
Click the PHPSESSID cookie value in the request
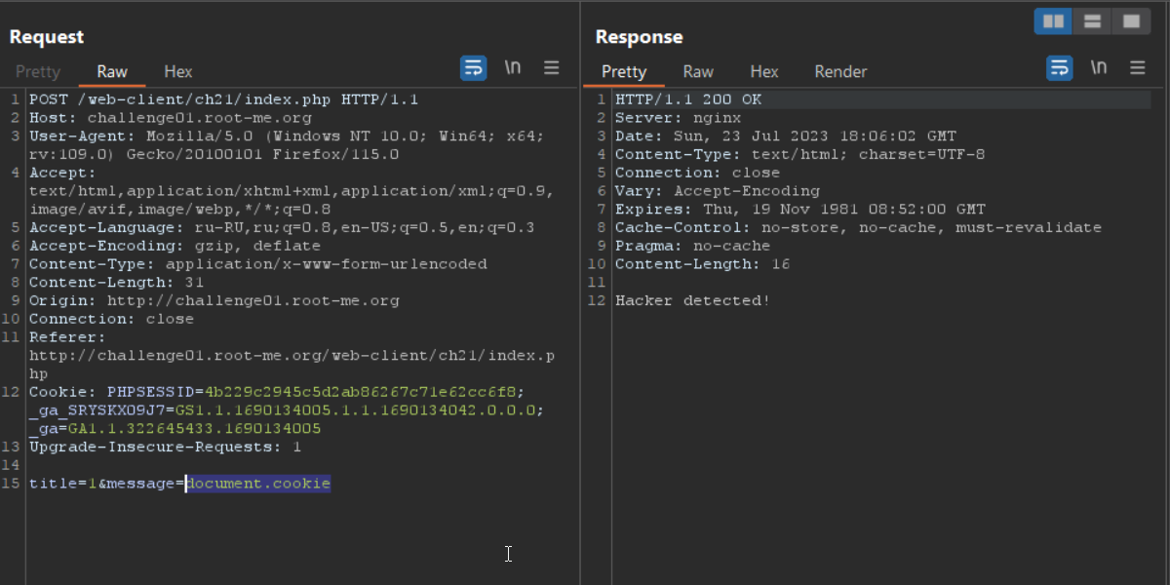364,392
